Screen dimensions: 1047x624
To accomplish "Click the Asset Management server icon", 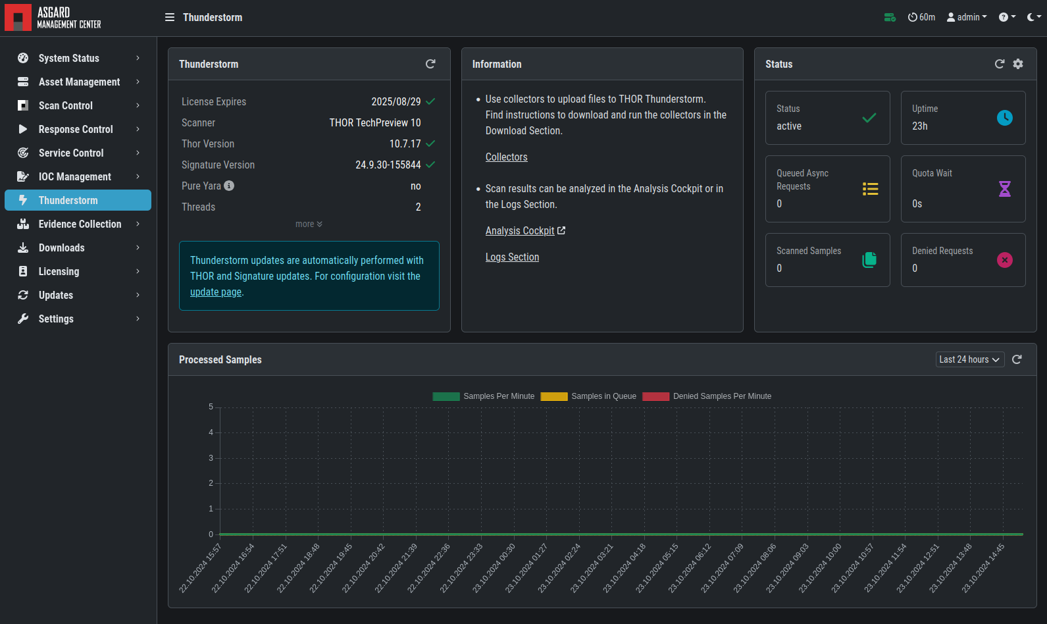I will (x=23, y=82).
